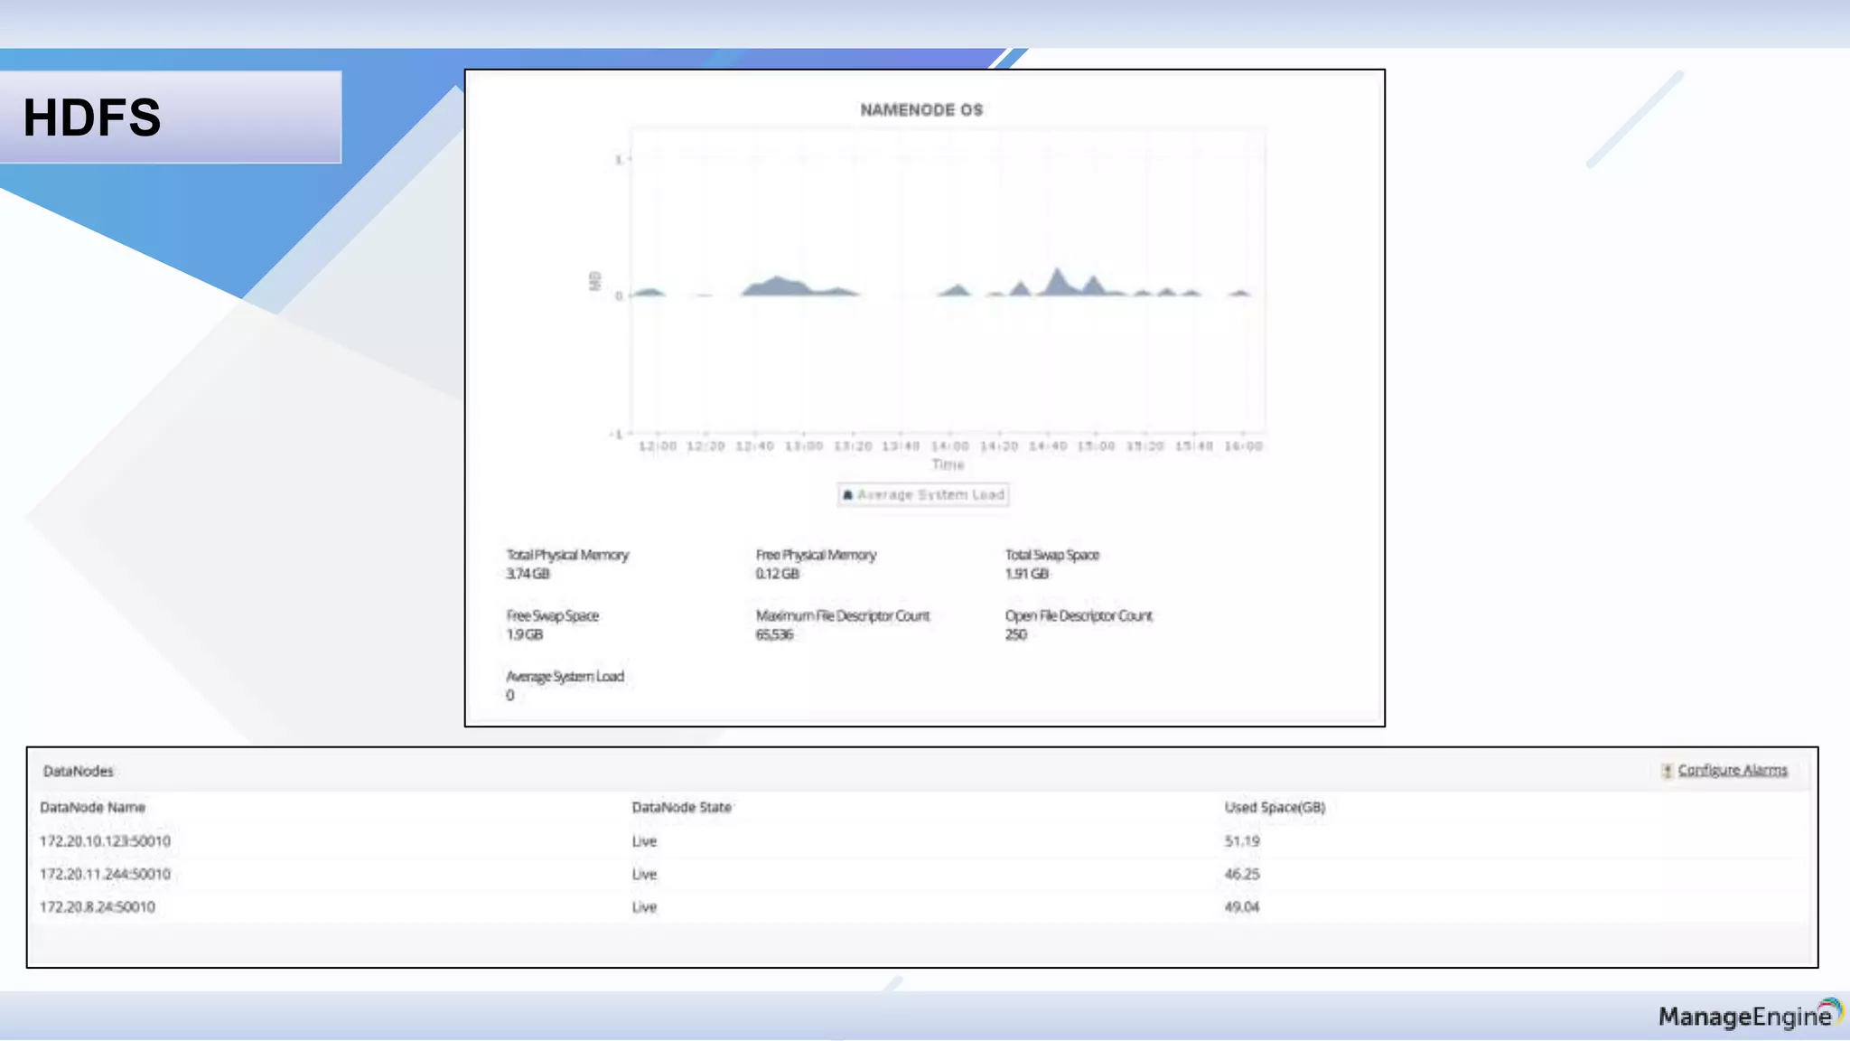Click the Open File Descriptor Count value 250
This screenshot has width=1850, height=1041.
1015,634
